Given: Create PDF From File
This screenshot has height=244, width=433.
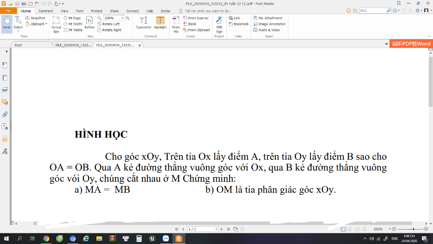Looking at the screenshot, I should pyautogui.click(x=176, y=25).
